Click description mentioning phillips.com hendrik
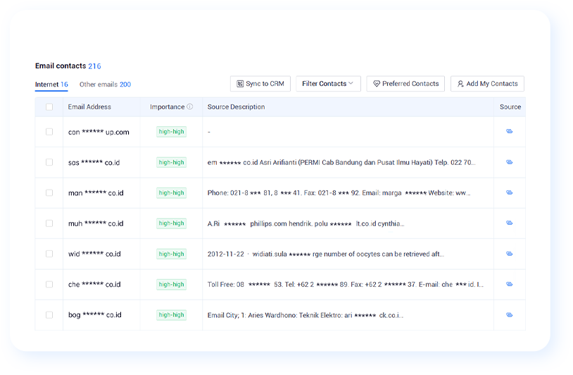Viewport: 573px width, 375px height. (x=306, y=223)
